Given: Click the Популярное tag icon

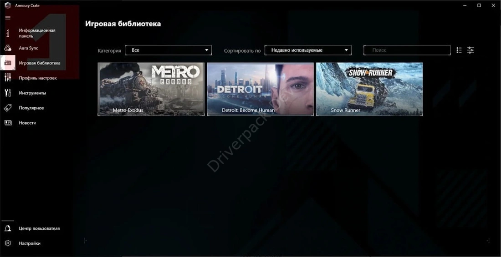Looking at the screenshot, I should [x=8, y=108].
